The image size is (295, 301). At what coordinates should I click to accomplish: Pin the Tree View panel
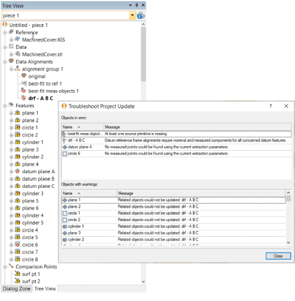[x=137, y=5]
